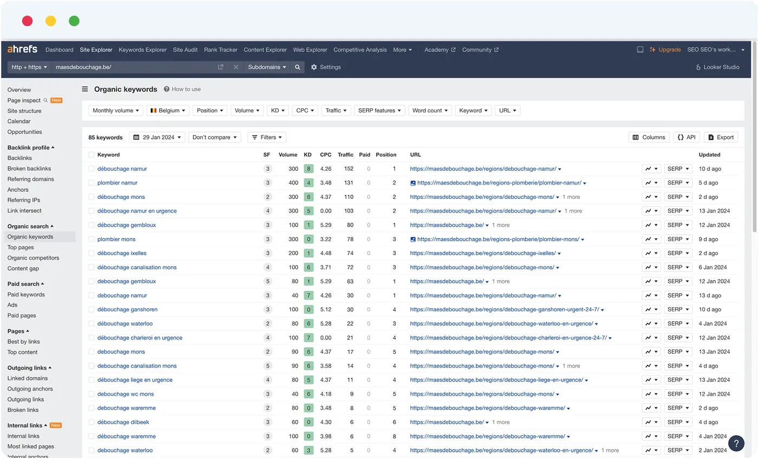Open the http + https protocol dropdown
Screen dimensions: 758x459
click(x=29, y=67)
